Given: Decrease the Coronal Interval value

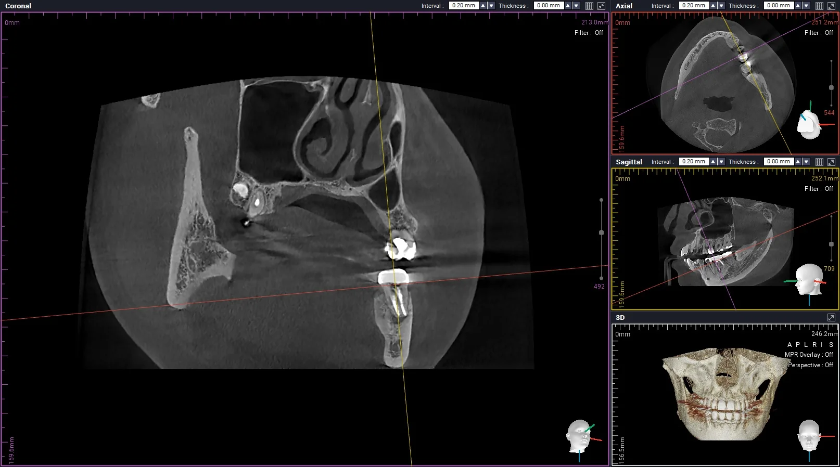Looking at the screenshot, I should 491,6.
